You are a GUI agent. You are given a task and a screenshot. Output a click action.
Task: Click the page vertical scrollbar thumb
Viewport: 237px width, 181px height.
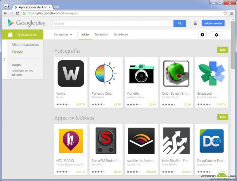(233, 45)
